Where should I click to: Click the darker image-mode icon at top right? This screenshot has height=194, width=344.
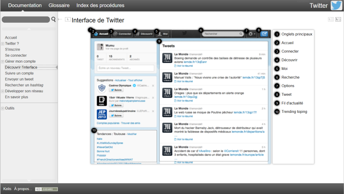tap(338, 19)
